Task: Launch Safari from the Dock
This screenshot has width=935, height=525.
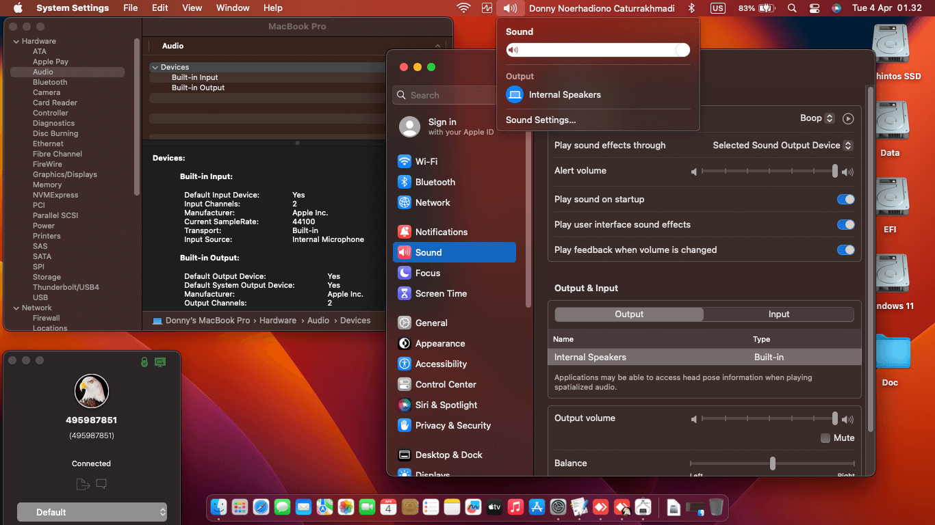Action: [261, 507]
